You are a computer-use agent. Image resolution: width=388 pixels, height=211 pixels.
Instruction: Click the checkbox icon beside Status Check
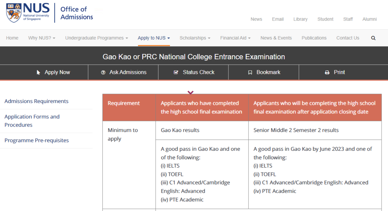[176, 72]
